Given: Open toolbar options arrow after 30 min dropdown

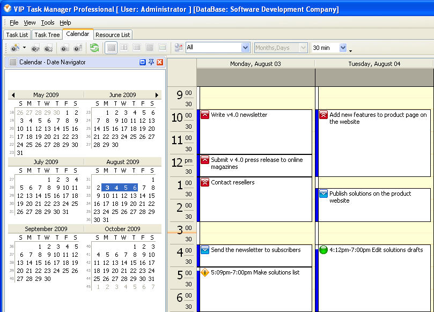Looking at the screenshot, I should tap(351, 51).
